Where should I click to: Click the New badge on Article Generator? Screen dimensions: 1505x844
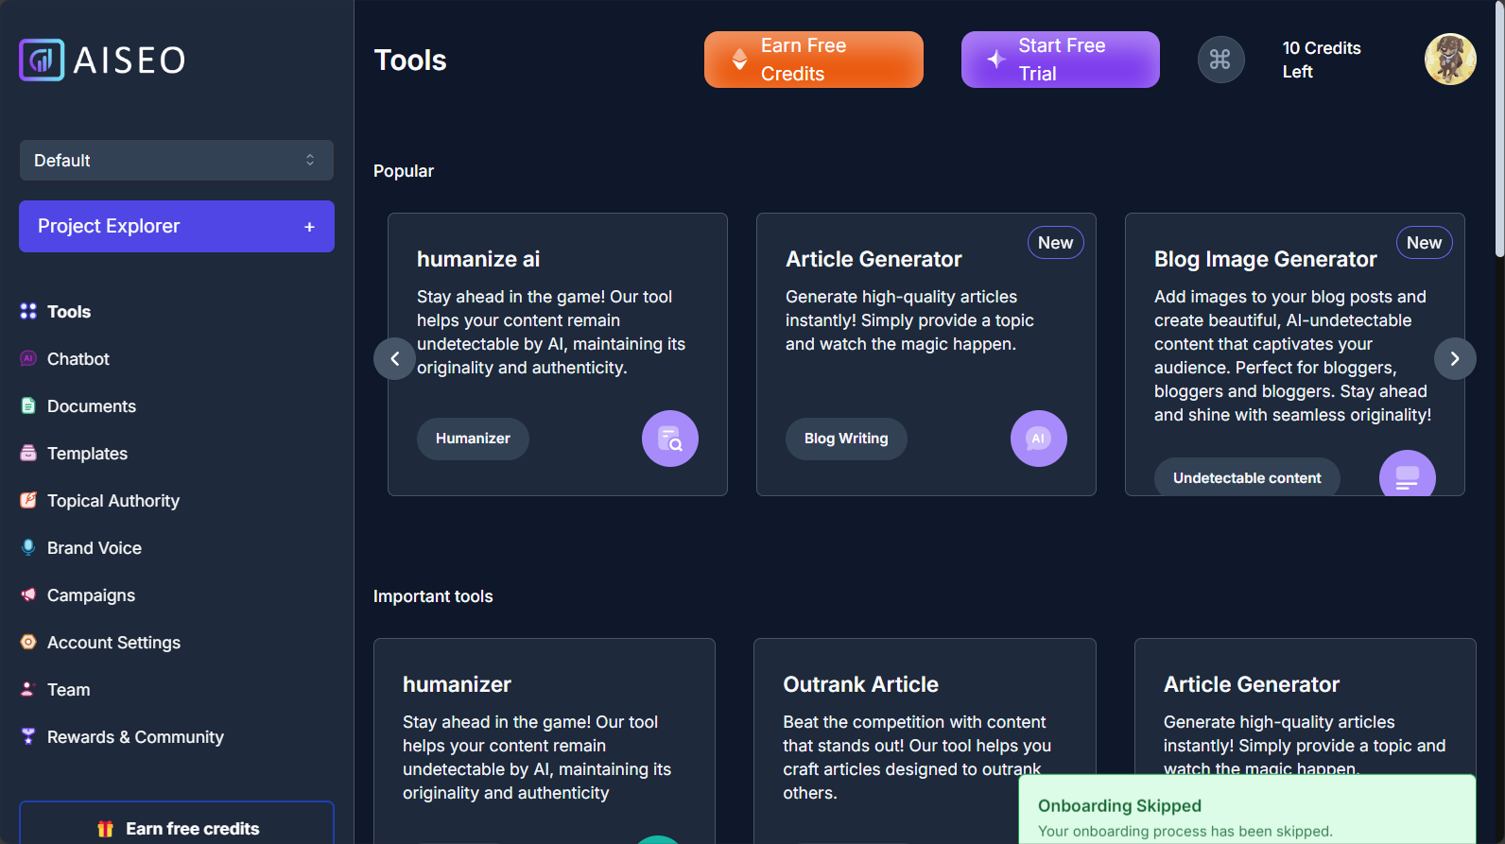pos(1056,243)
